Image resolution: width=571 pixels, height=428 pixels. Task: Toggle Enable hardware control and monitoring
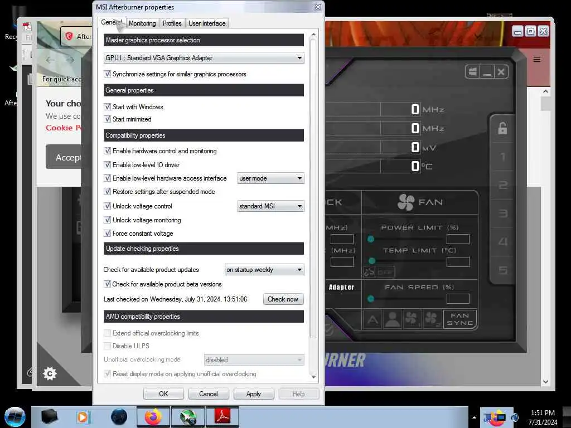tap(107, 150)
